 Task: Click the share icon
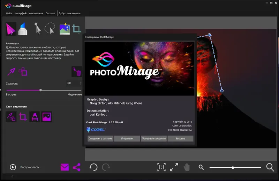(x=77, y=167)
